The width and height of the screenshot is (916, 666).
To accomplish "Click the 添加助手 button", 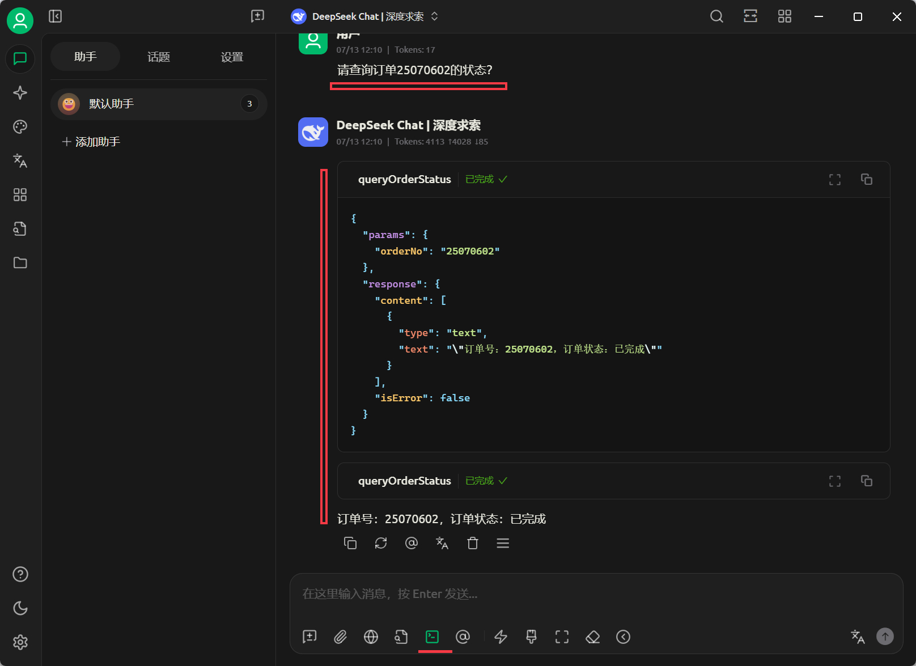I will tap(91, 142).
